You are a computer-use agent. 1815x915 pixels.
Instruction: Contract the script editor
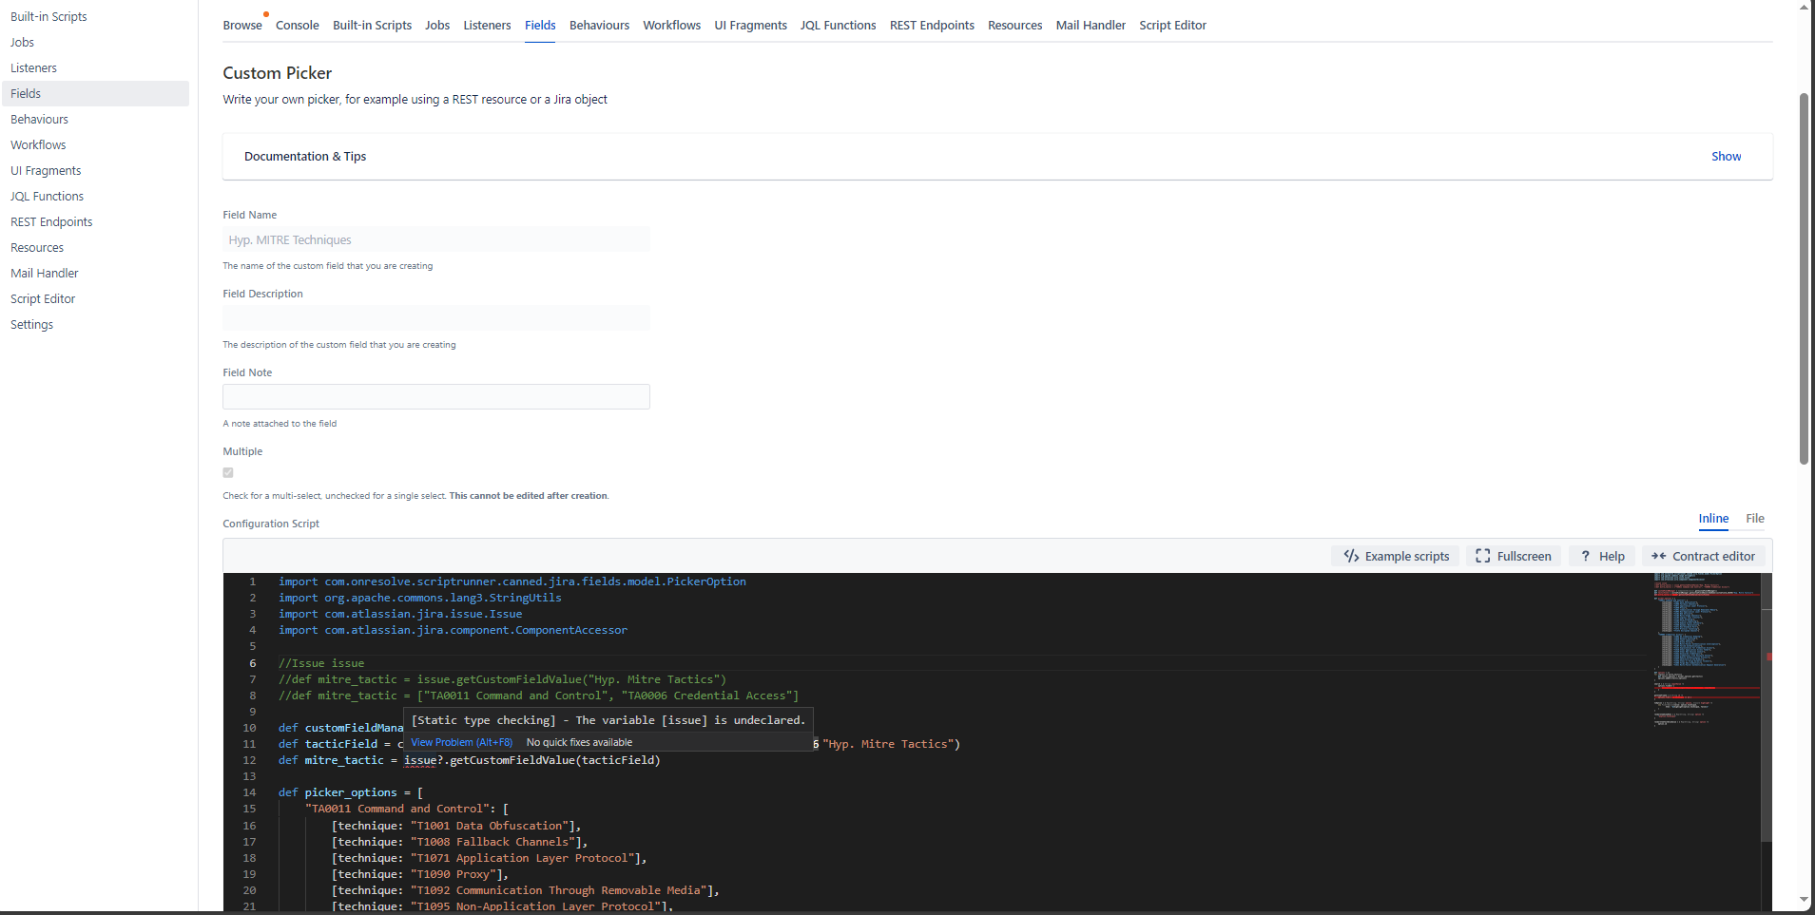pos(1703,556)
